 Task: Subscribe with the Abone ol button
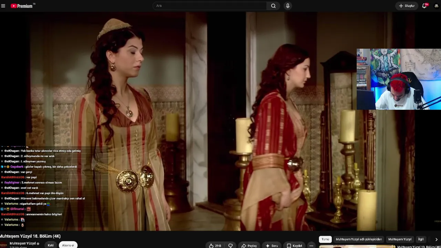(68, 245)
